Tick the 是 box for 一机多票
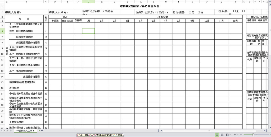Viewport: 271px width, 137px height. tap(234, 11)
